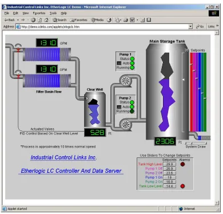223x214 pixels.
Task: Open the Industrial Control Links Inc. link
Action: coord(63,157)
